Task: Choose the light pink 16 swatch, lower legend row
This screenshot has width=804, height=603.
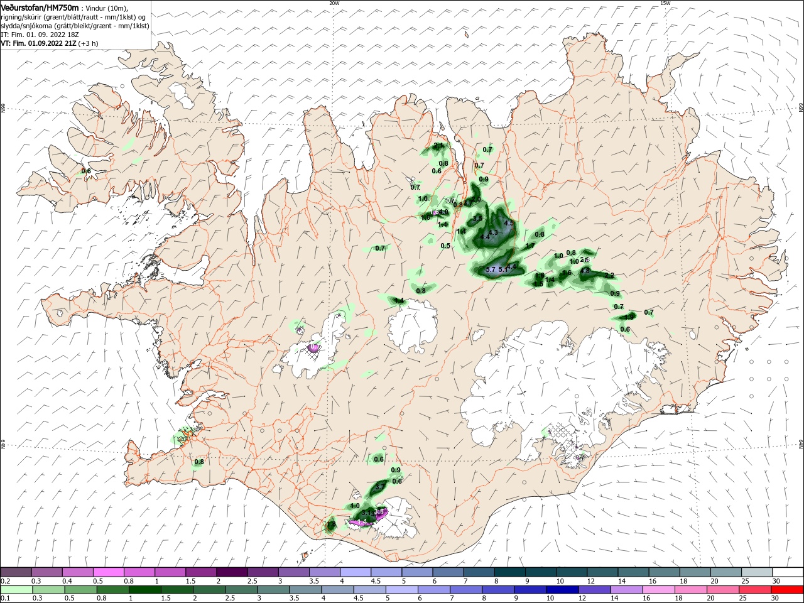Action: (x=658, y=590)
